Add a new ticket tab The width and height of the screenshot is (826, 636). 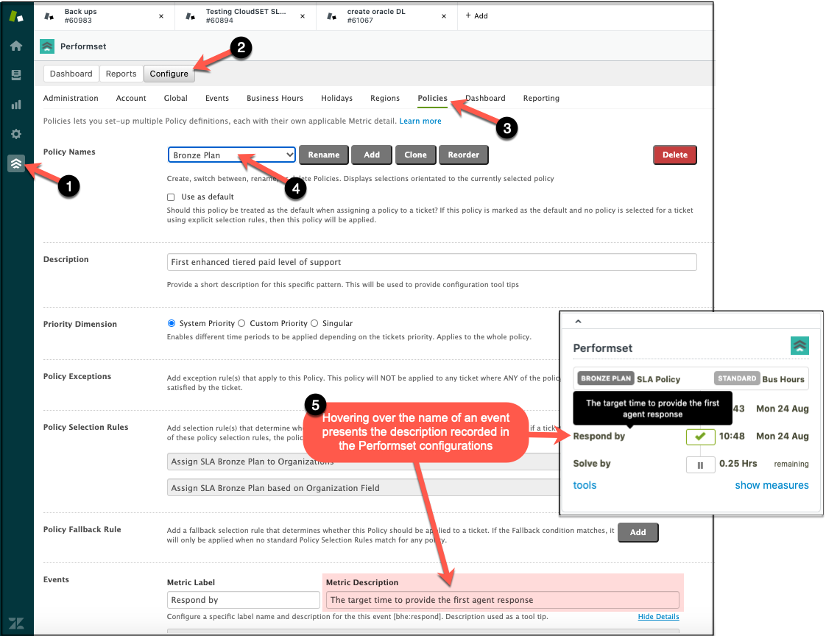(x=477, y=15)
